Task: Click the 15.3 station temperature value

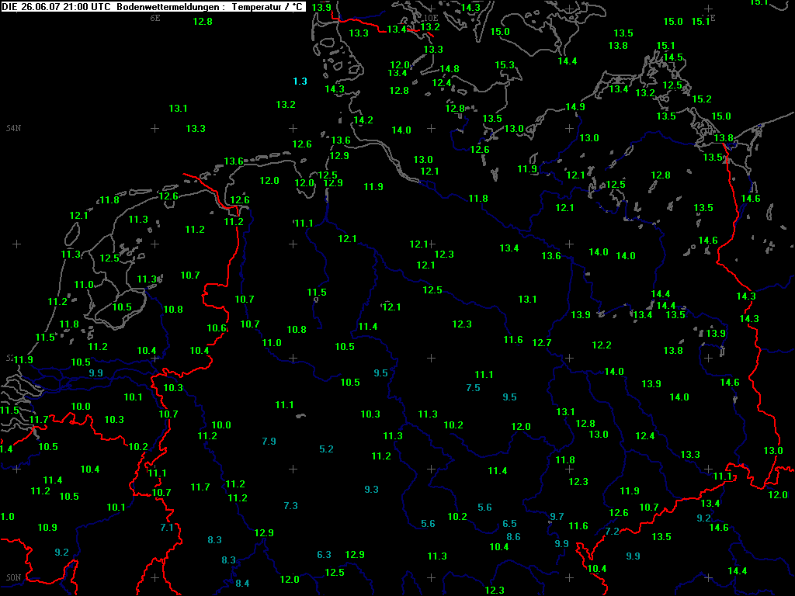Action: [x=505, y=65]
